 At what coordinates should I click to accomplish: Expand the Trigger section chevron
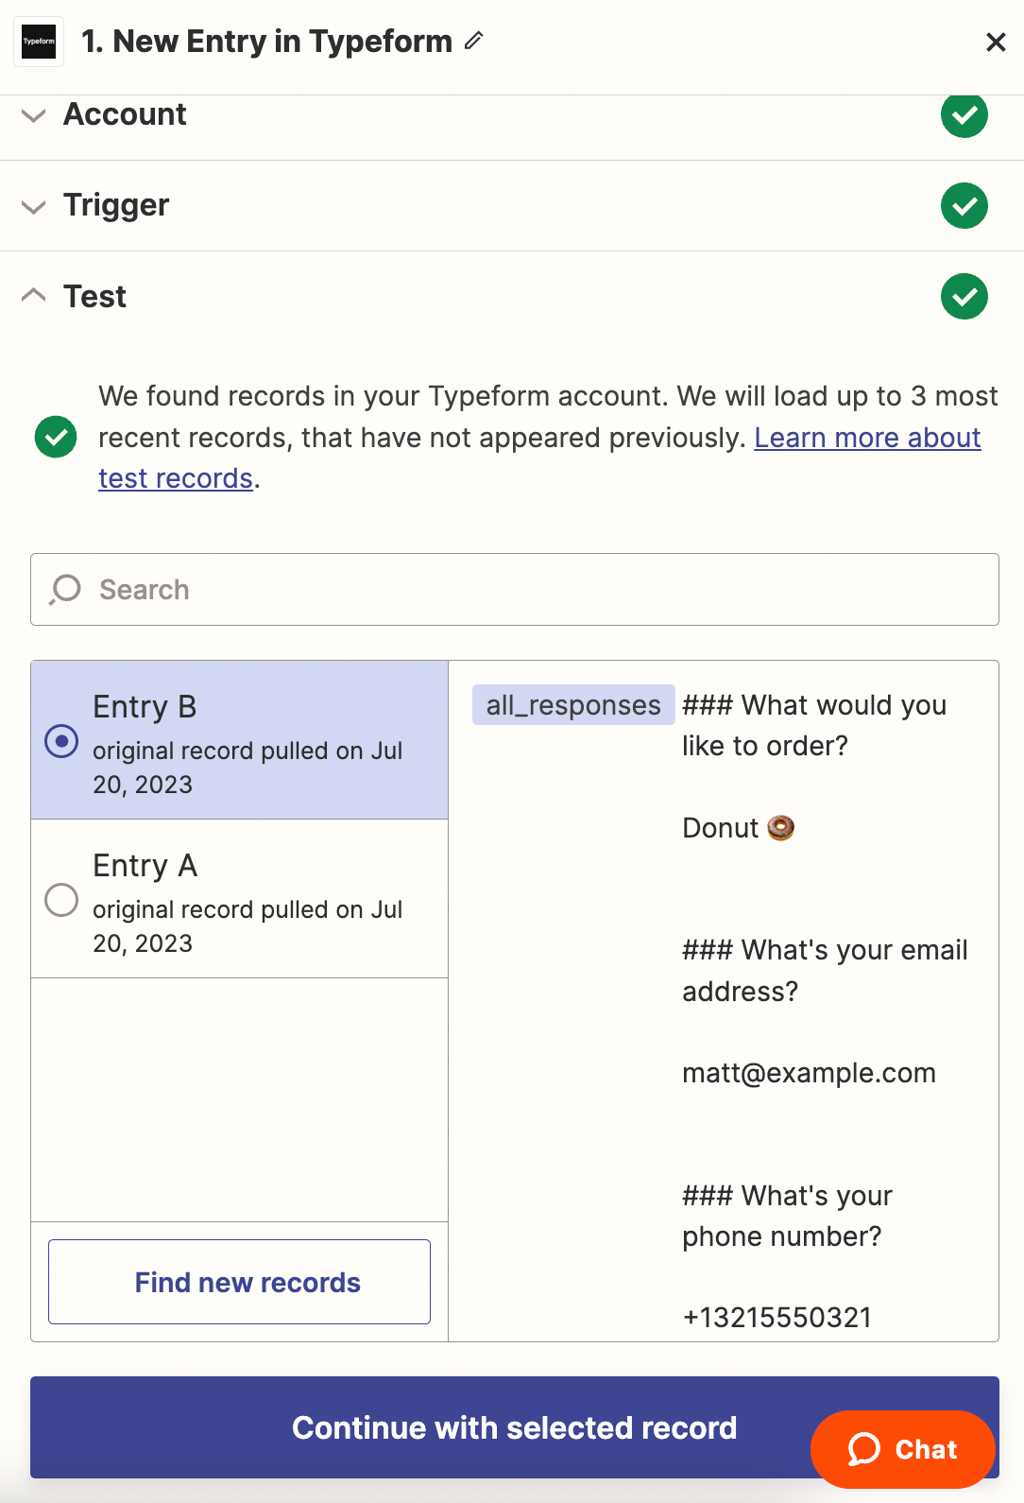33,206
